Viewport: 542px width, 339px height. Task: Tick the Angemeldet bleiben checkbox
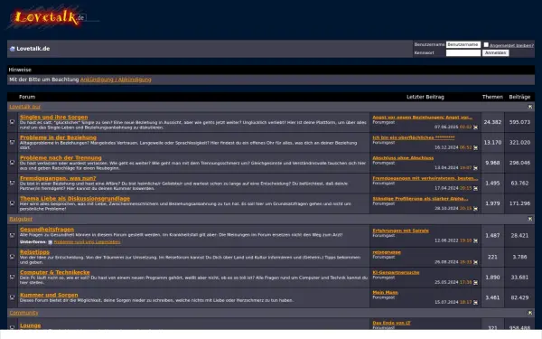[x=486, y=44]
